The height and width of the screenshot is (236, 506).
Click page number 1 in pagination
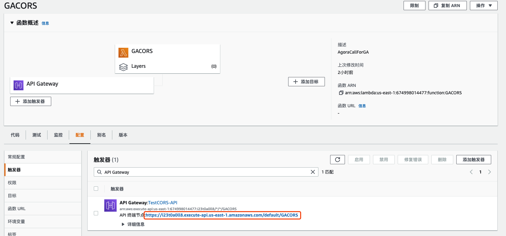[480, 172]
